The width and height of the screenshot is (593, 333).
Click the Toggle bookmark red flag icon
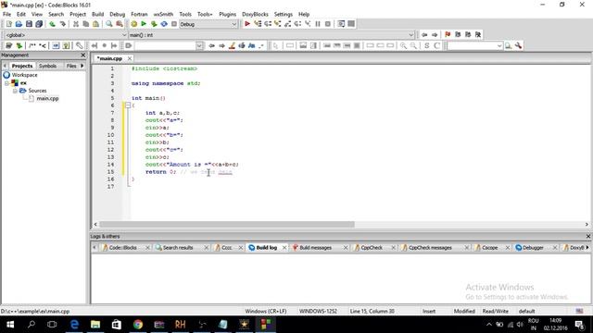(448, 34)
